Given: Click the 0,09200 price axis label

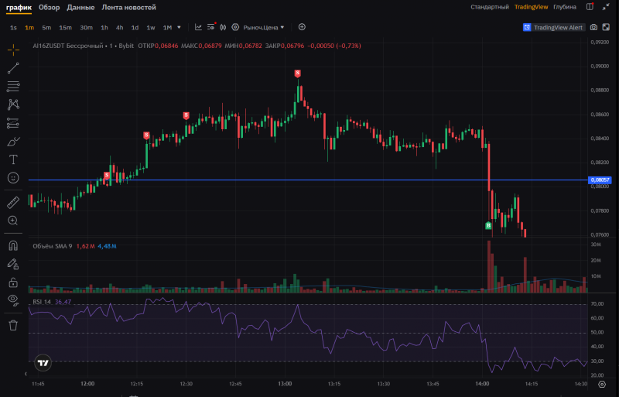Looking at the screenshot, I should pos(600,42).
